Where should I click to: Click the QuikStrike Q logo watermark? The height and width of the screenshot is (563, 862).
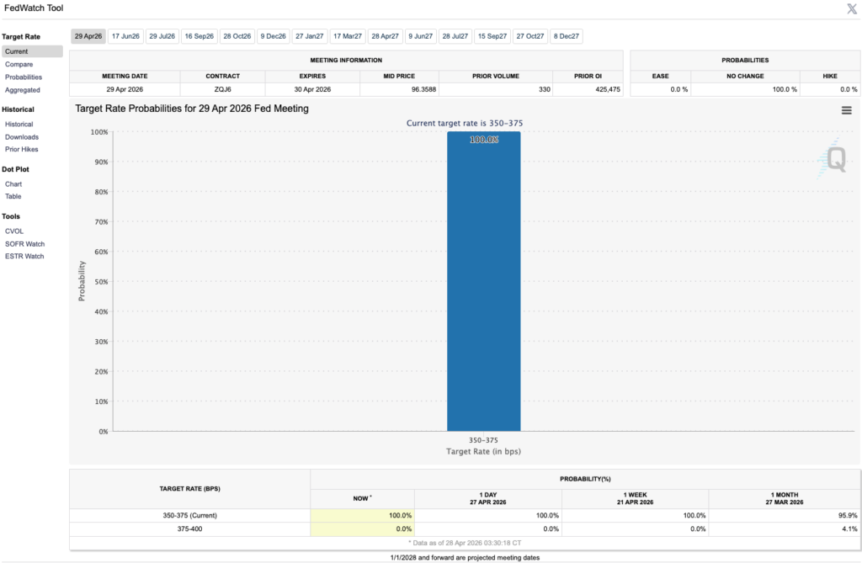coord(833,158)
